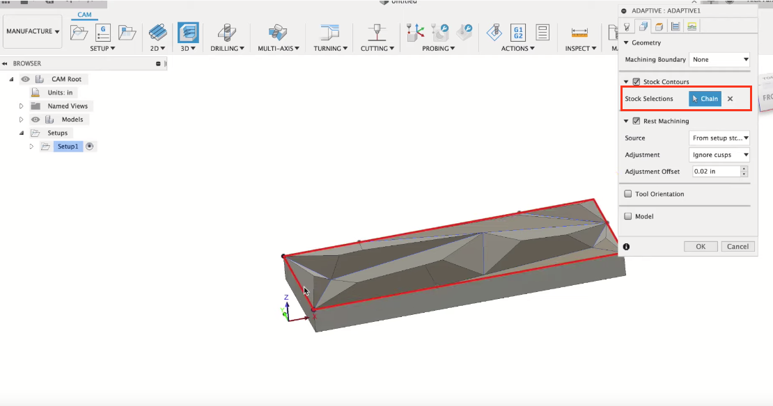The image size is (773, 406).
Task: Toggle visibility of the Models folder
Action: [35, 119]
